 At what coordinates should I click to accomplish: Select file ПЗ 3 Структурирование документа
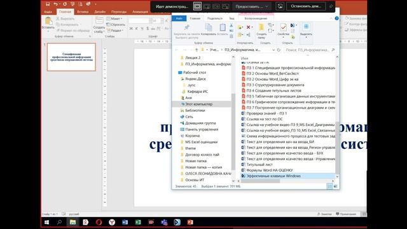pos(275,85)
